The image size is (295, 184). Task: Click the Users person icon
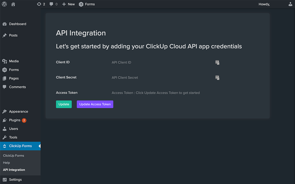5,129
